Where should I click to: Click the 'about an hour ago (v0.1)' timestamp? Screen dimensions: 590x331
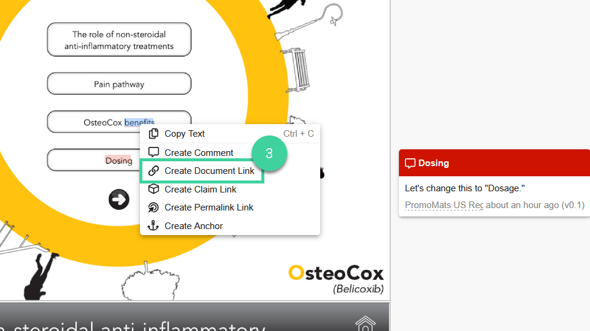point(535,205)
